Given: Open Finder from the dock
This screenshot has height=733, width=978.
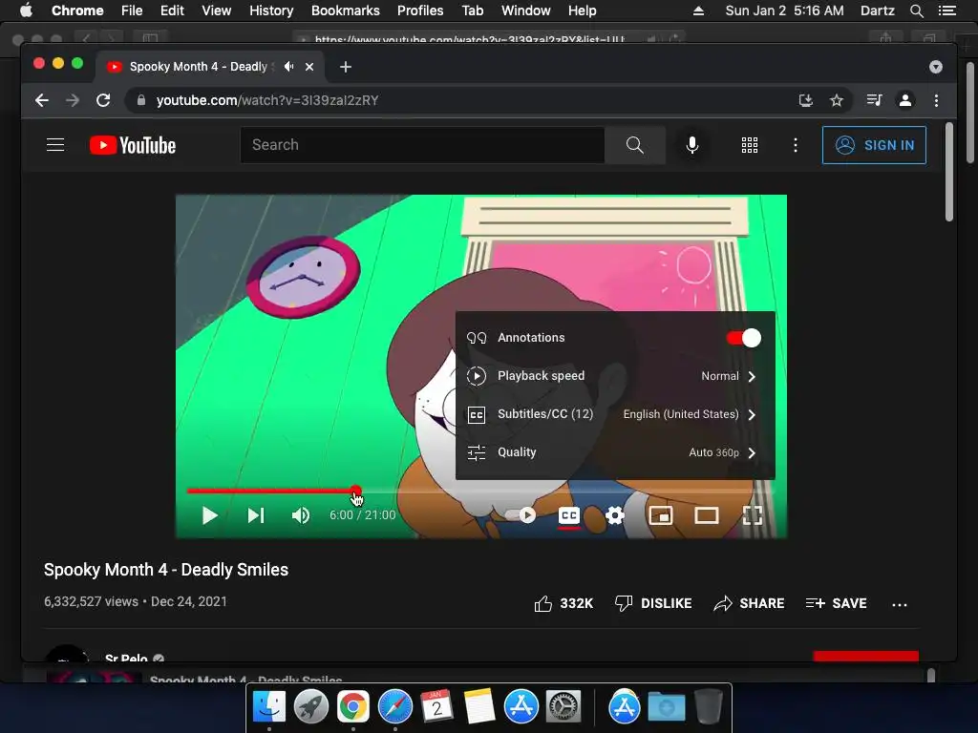Looking at the screenshot, I should [x=268, y=707].
